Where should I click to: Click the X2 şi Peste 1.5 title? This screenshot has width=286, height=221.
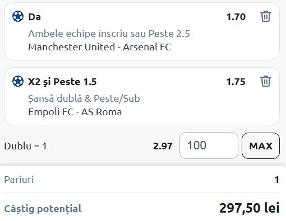tap(62, 82)
